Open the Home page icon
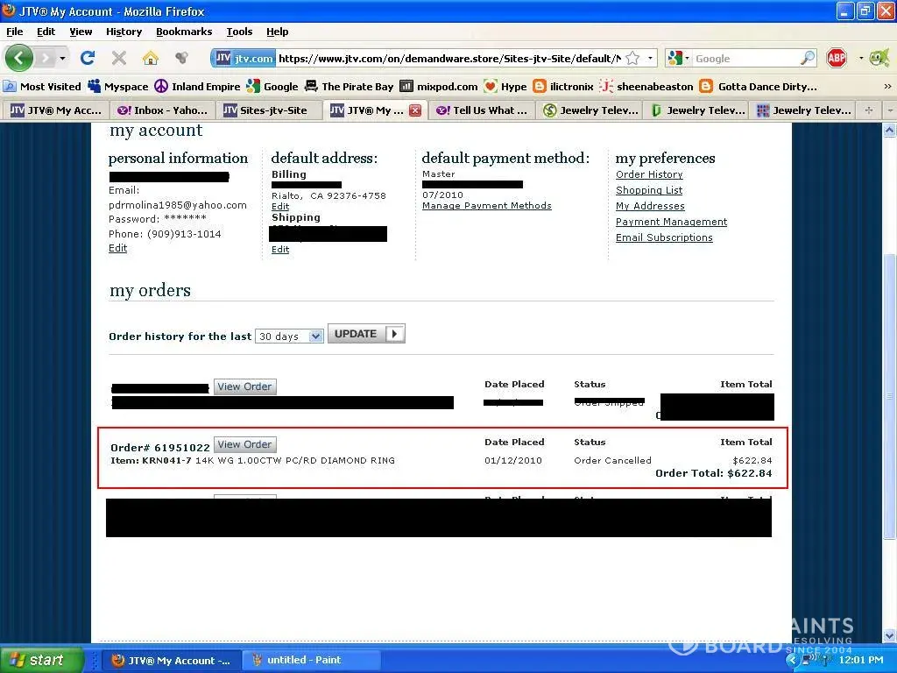This screenshot has height=673, width=897. coord(151,58)
